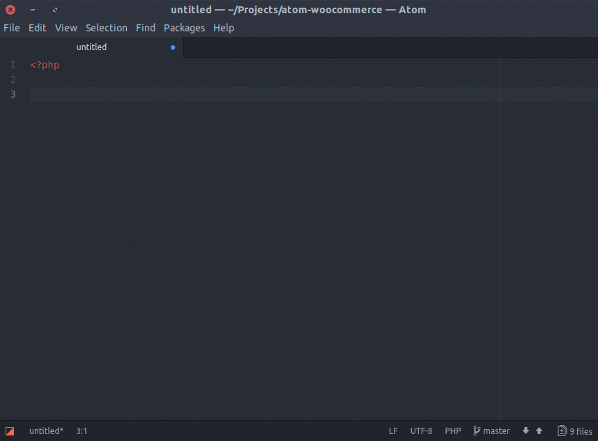Maximize the Atom window
This screenshot has width=598, height=441.
click(55, 10)
